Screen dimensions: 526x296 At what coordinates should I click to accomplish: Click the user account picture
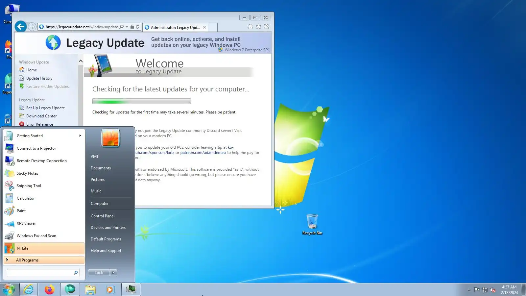click(x=110, y=138)
